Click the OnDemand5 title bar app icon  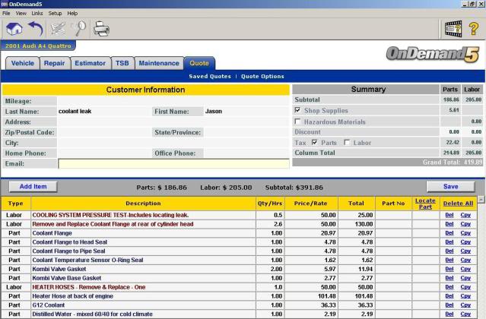[x=4, y=4]
